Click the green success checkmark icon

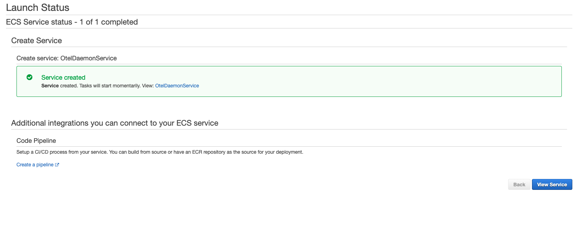tap(29, 77)
